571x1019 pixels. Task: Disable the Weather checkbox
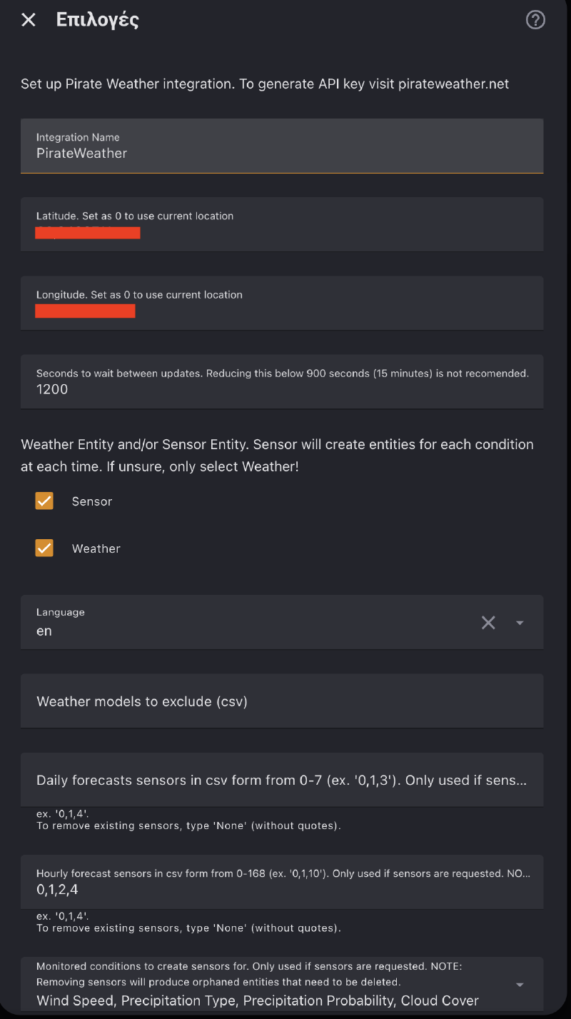pyautogui.click(x=44, y=548)
